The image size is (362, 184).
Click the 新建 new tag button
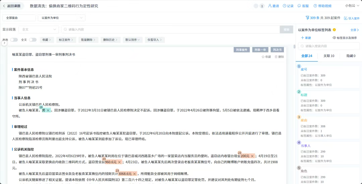[306, 38]
